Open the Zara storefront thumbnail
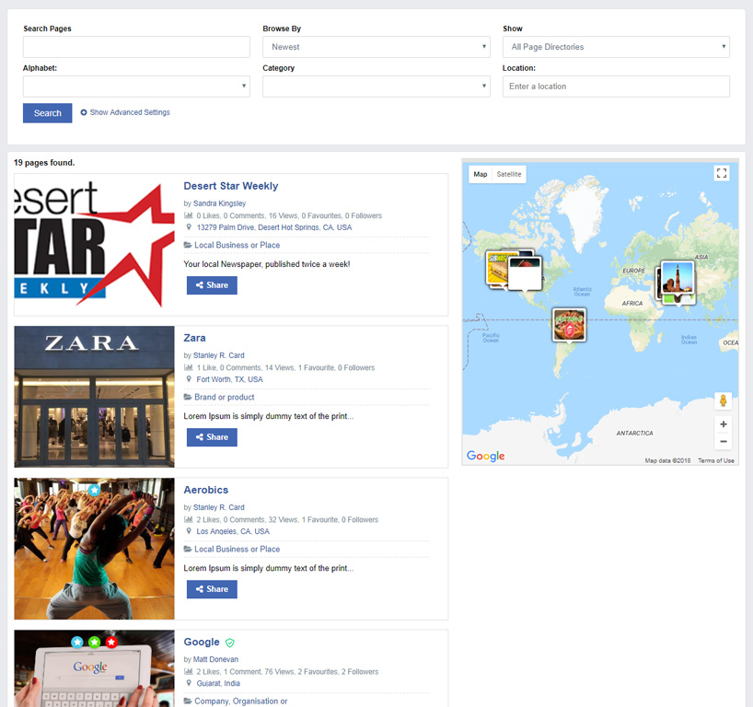Image resolution: width=753 pixels, height=707 pixels. pyautogui.click(x=94, y=397)
